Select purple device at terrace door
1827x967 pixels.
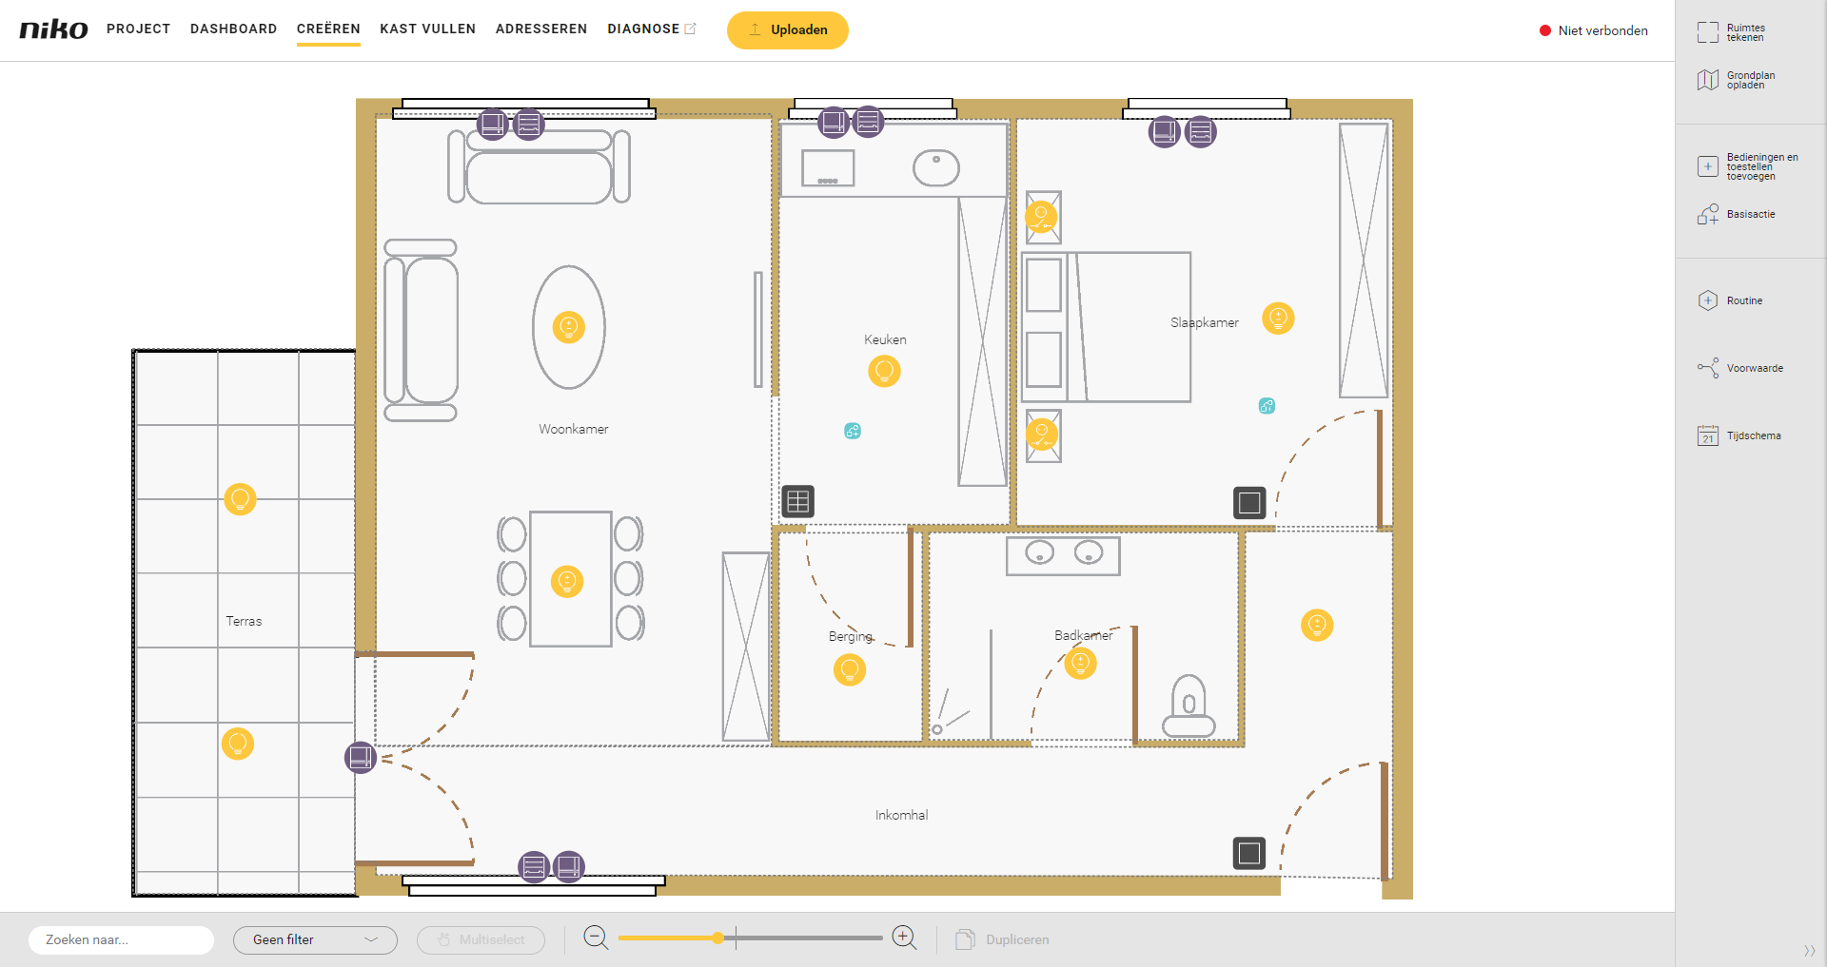point(361,757)
